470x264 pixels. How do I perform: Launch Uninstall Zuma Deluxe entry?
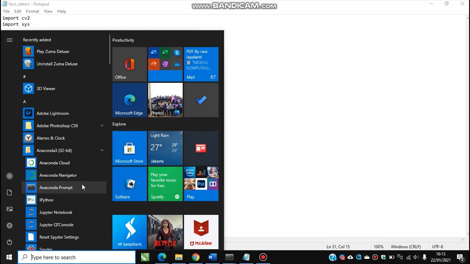coord(64,64)
